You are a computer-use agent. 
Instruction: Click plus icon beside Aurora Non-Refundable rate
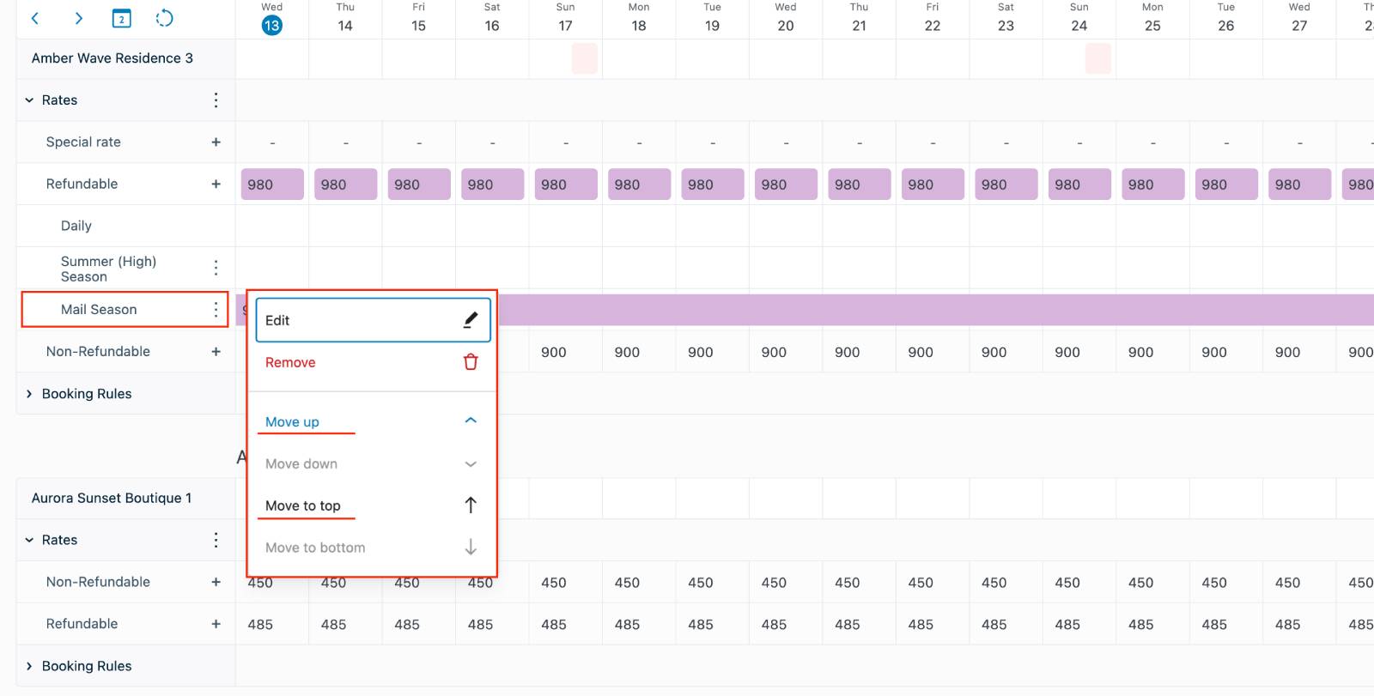(x=216, y=582)
